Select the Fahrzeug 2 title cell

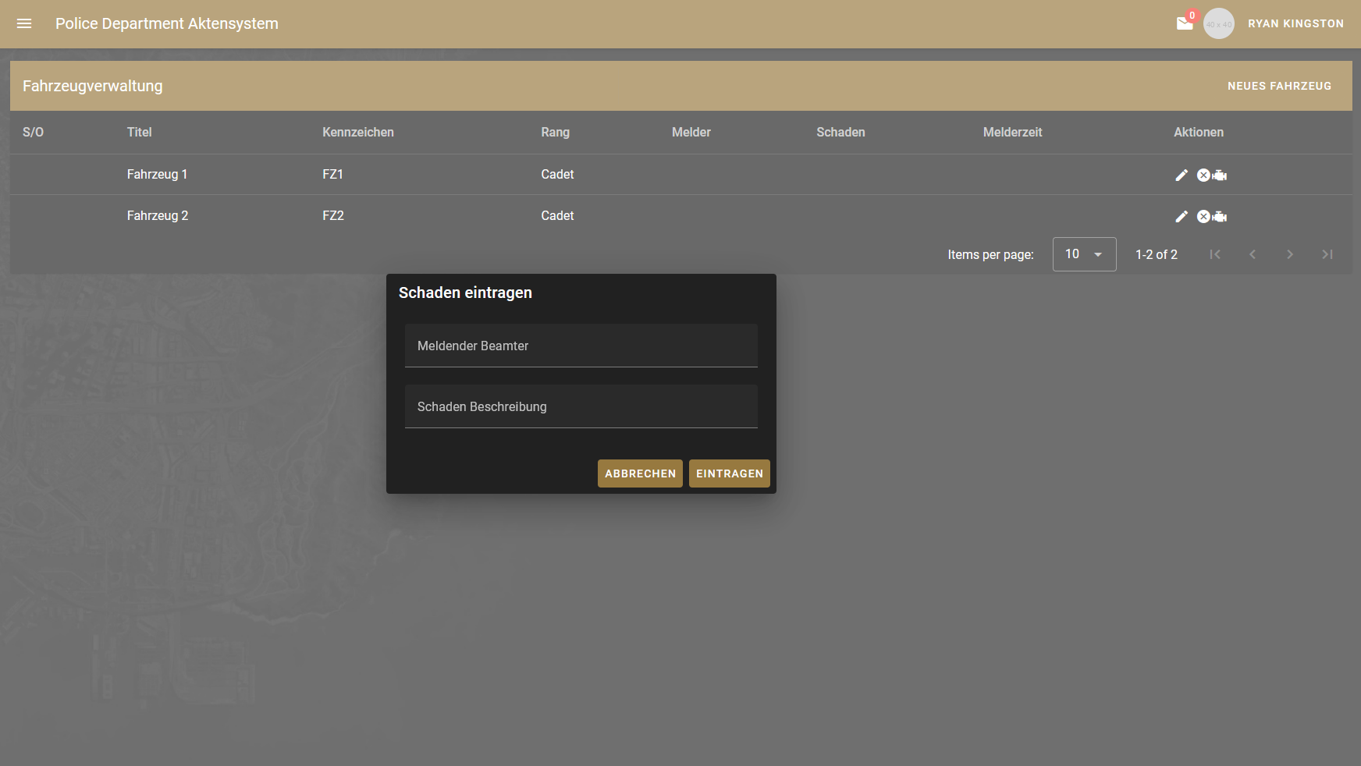click(158, 216)
